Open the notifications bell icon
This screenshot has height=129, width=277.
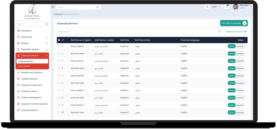(x=227, y=7)
